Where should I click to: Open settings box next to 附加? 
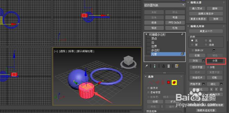click(x=204, y=61)
